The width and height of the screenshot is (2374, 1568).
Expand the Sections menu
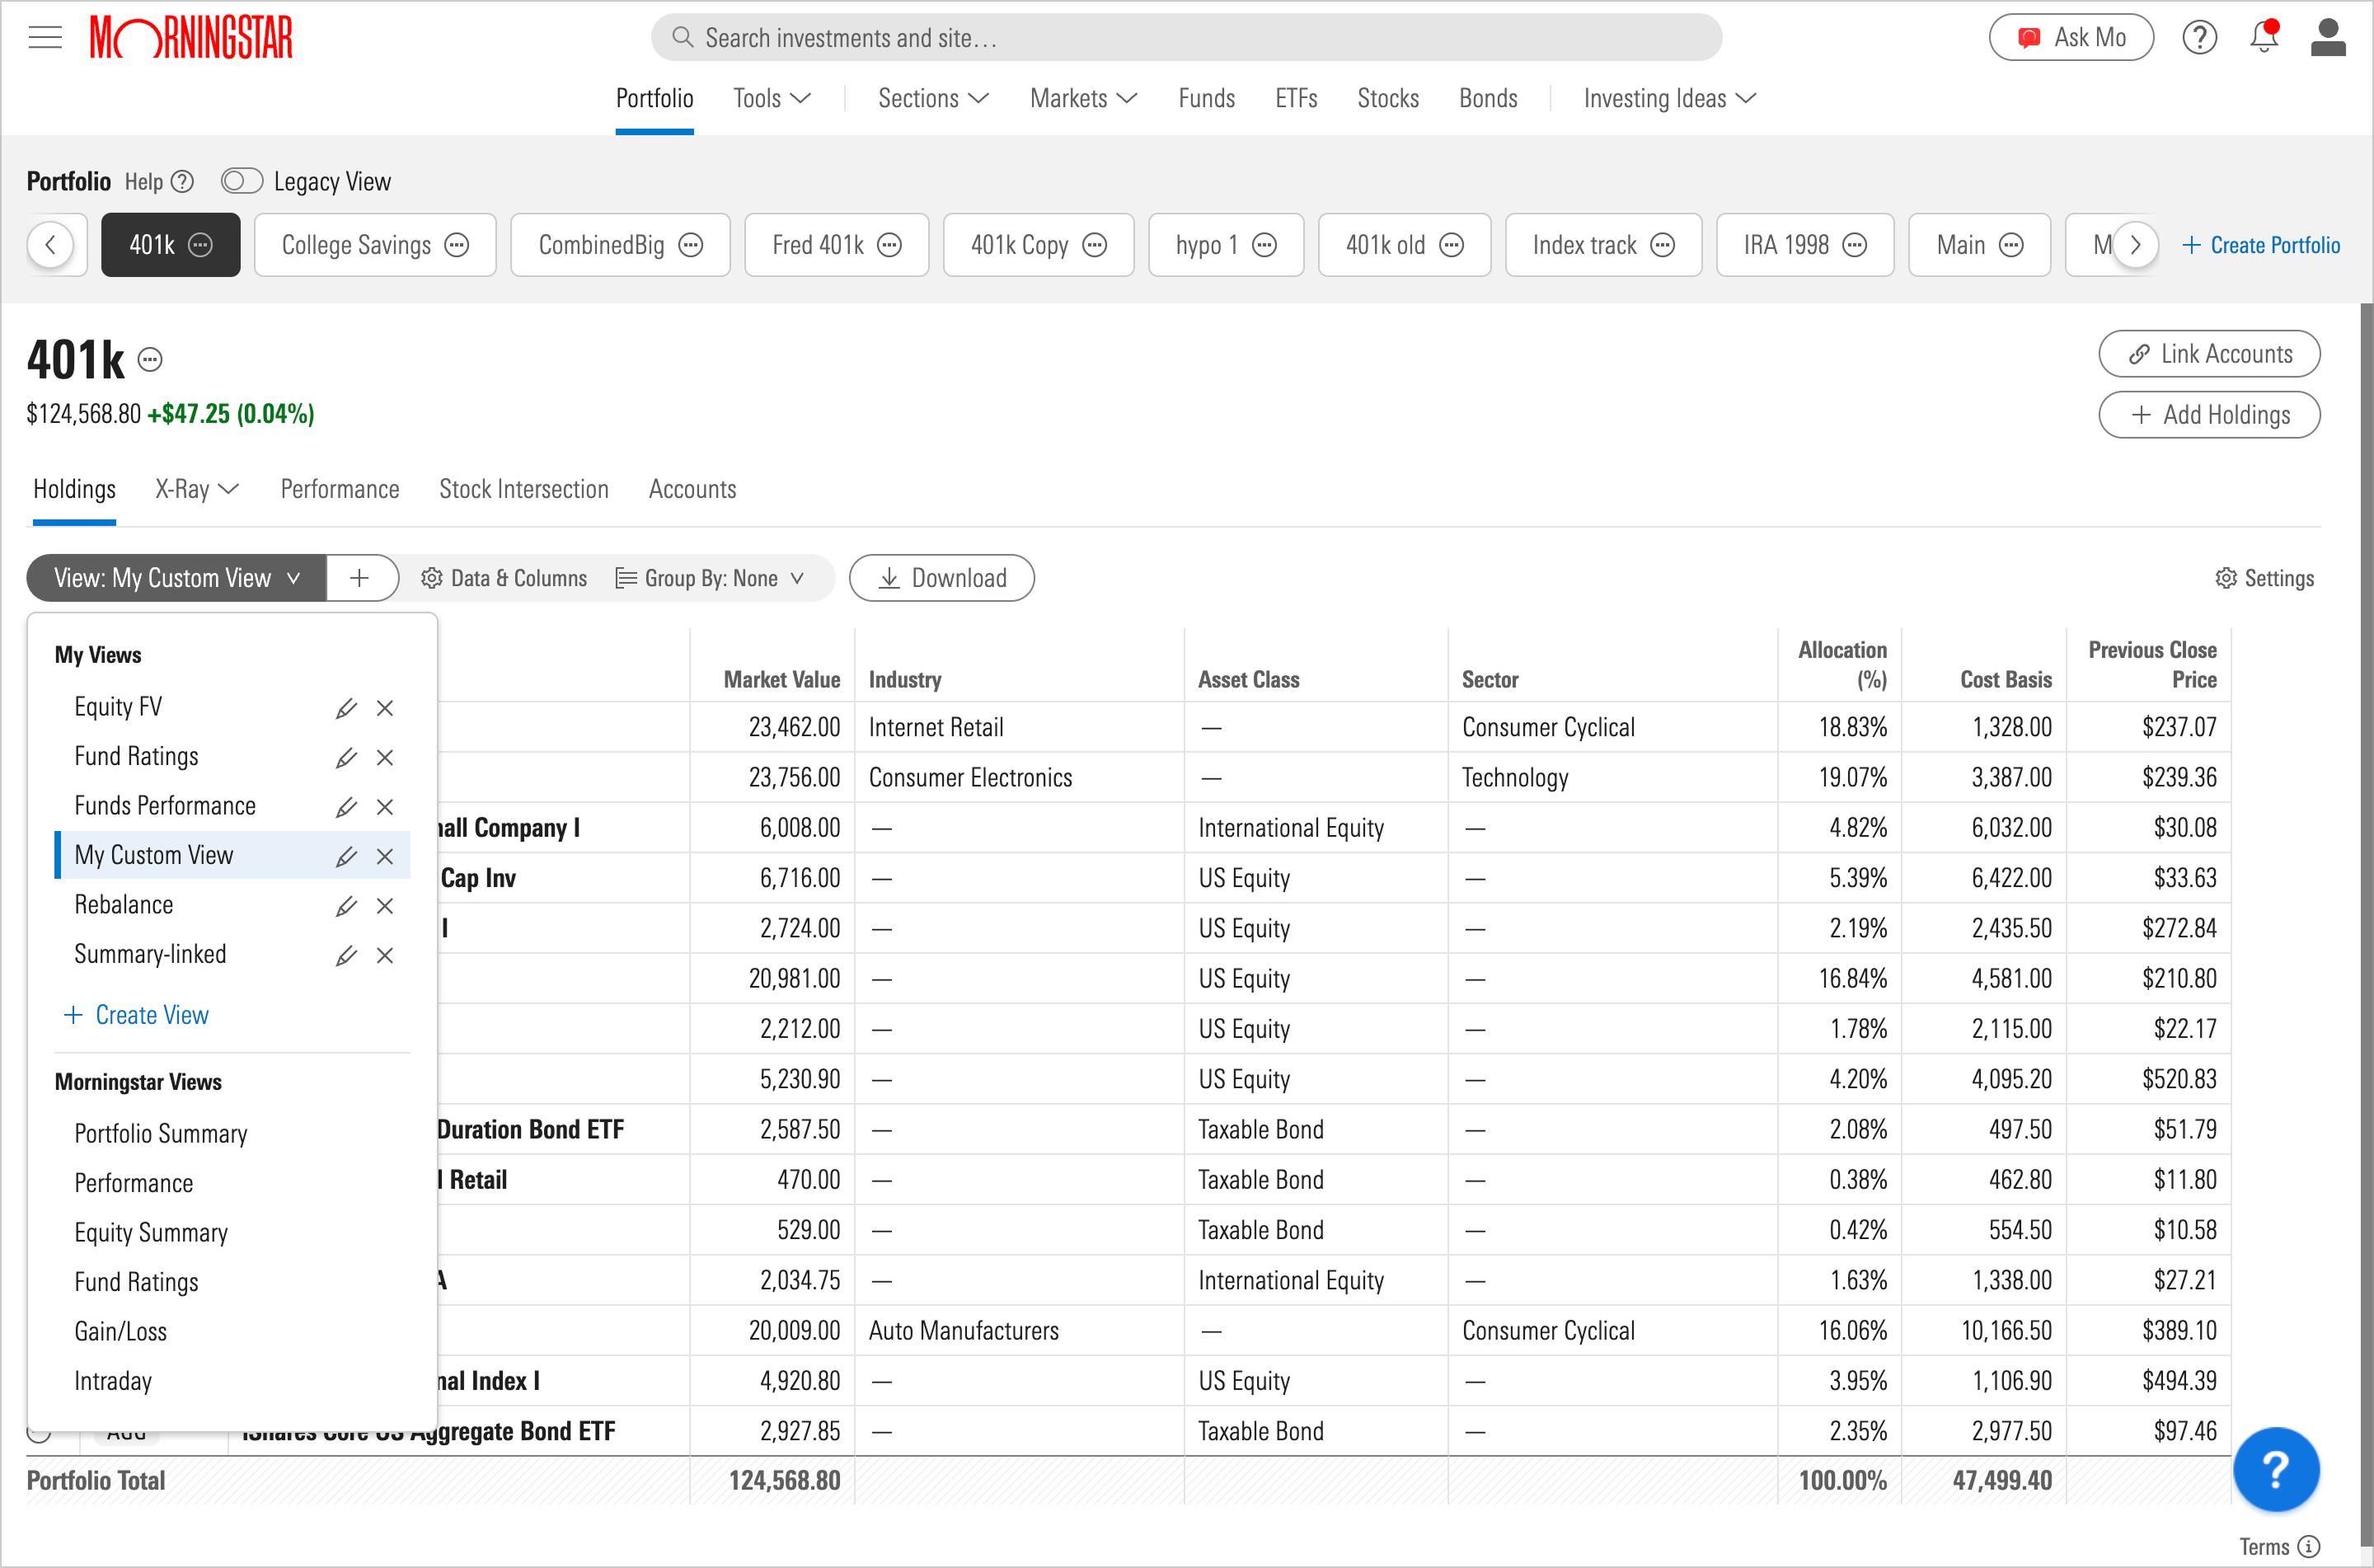tap(934, 98)
